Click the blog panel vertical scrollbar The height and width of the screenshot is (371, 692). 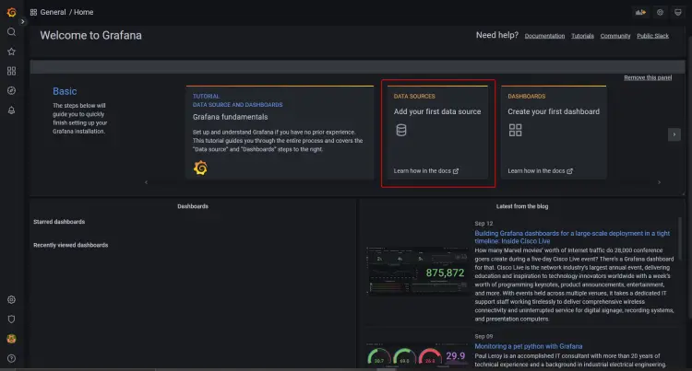coord(680,238)
